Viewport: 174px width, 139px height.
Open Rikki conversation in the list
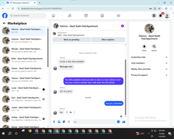[x=23, y=60]
